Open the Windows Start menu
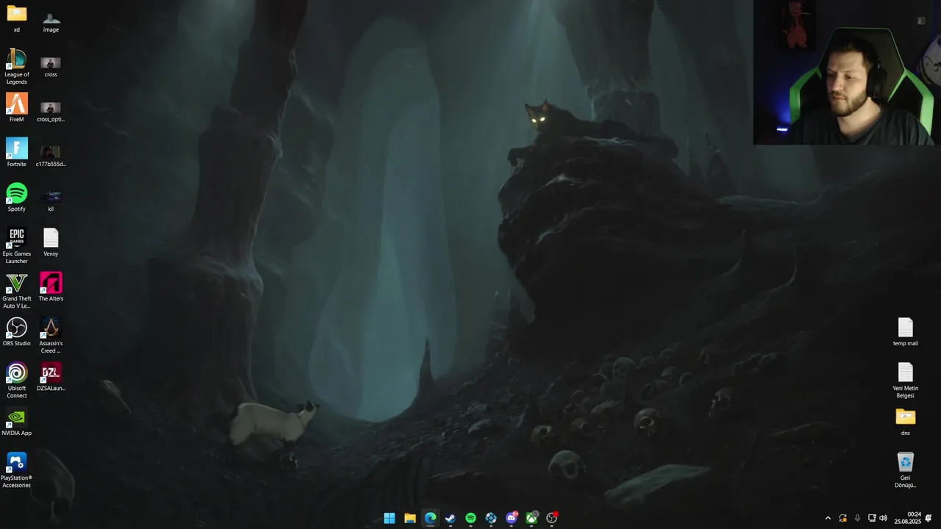 [390, 518]
